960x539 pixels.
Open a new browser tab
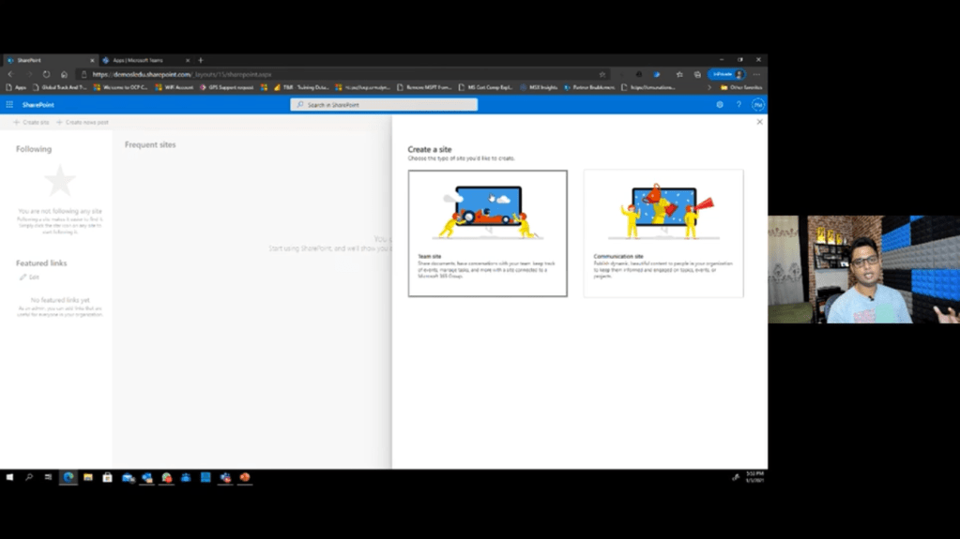pyautogui.click(x=201, y=60)
